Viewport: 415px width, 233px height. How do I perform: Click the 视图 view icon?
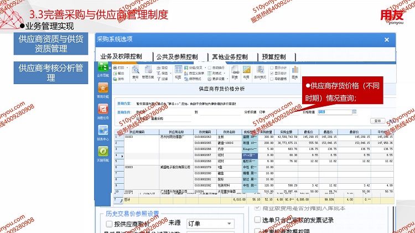pyautogui.click(x=178, y=71)
